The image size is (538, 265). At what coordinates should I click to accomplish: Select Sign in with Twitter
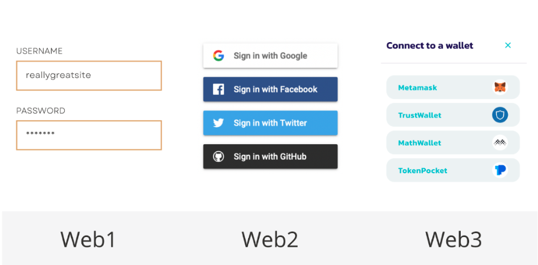(270, 123)
